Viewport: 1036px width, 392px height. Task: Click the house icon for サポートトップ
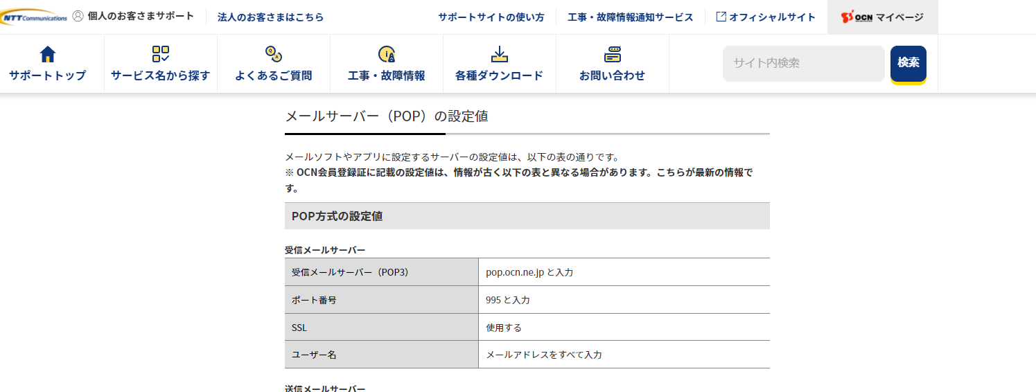tap(47, 54)
